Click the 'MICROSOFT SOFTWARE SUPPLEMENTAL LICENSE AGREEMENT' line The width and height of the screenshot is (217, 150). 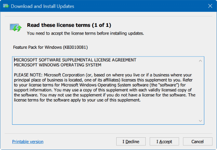pyautogui.click(x=75, y=60)
